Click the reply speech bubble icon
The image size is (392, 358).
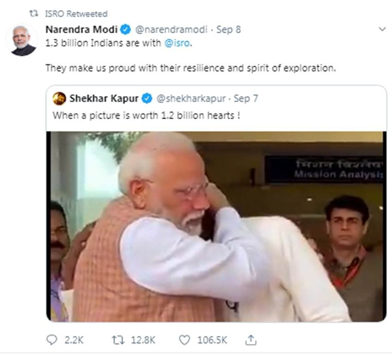pos(52,340)
